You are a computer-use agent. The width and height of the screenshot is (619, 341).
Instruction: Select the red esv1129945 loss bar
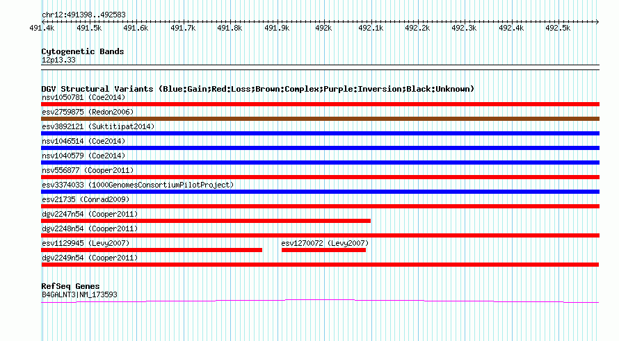(152, 250)
